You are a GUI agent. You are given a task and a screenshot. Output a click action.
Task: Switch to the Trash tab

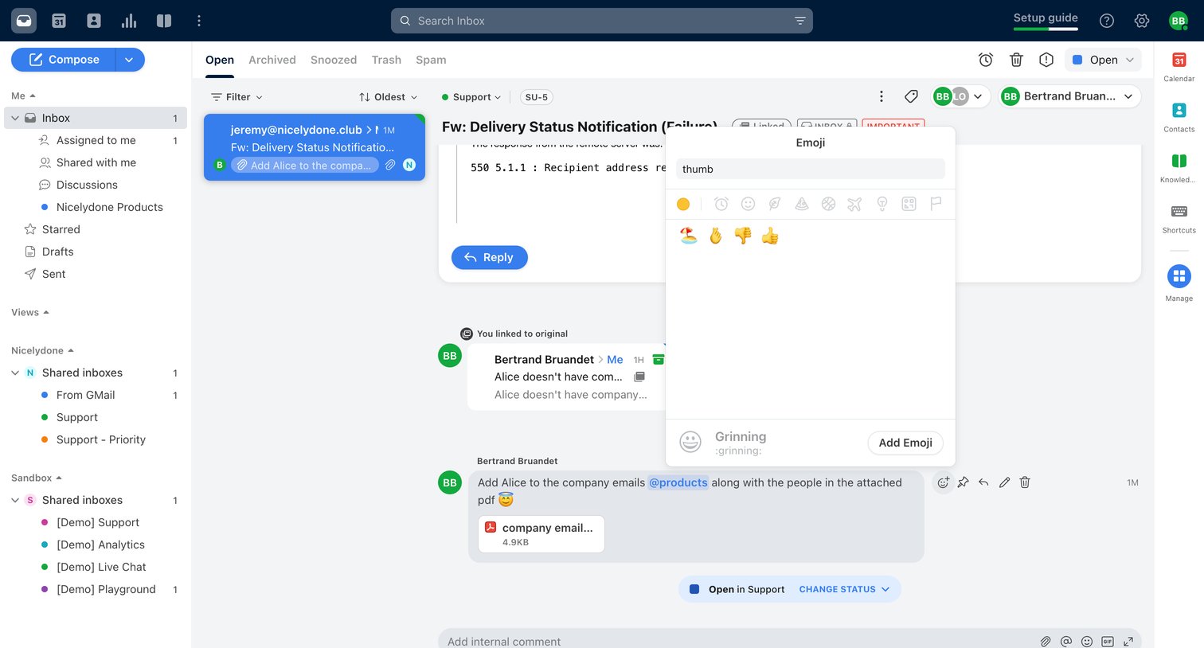tap(386, 60)
